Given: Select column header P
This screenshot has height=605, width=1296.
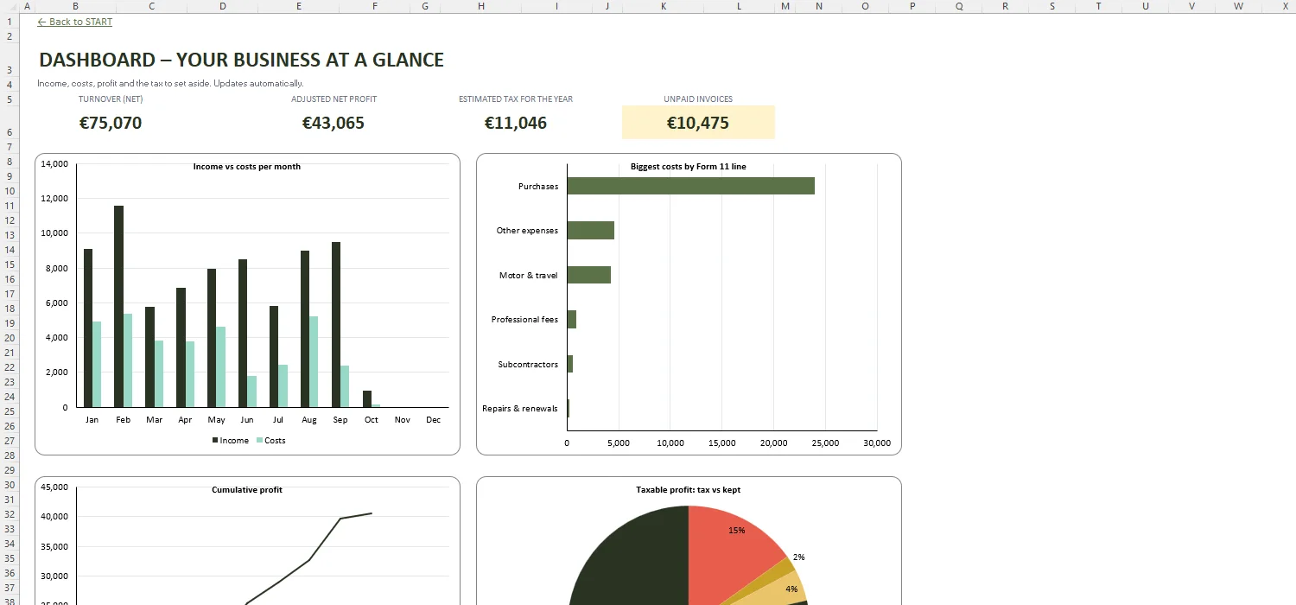Looking at the screenshot, I should 912,6.
